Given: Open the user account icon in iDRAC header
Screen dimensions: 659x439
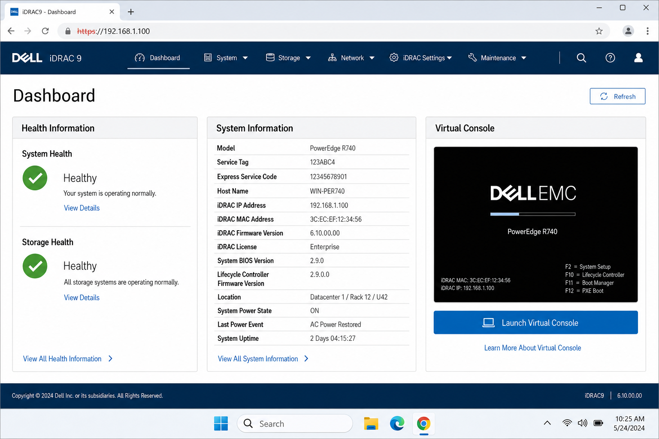Looking at the screenshot, I should click(x=638, y=58).
